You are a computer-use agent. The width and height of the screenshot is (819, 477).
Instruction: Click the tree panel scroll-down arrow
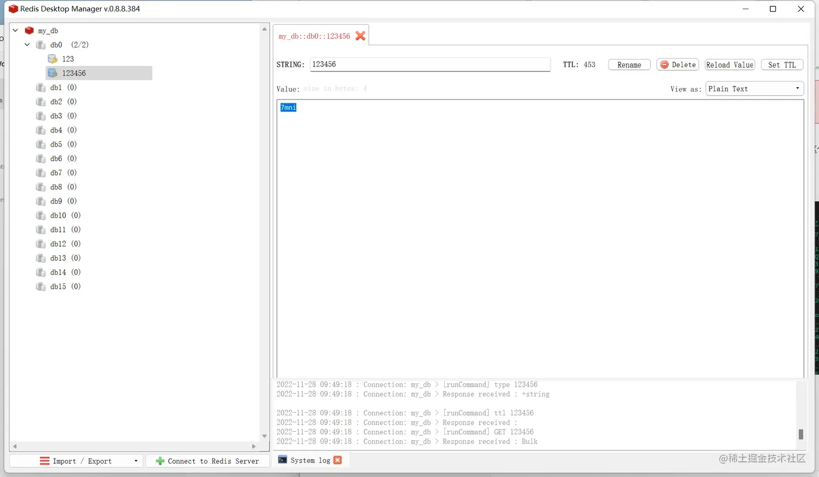(x=264, y=436)
